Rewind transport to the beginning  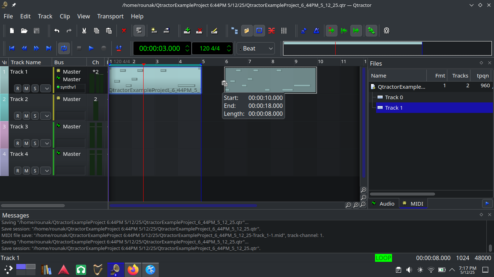(12, 48)
